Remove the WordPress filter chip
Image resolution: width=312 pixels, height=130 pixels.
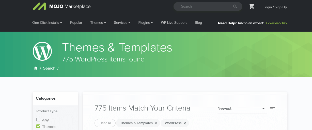pos(185,123)
